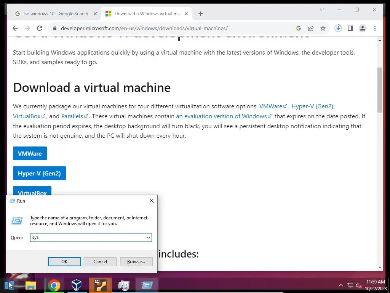Click the Chrome forward arrow
This screenshot has width=390, height=293.
pyautogui.click(x=27, y=28)
